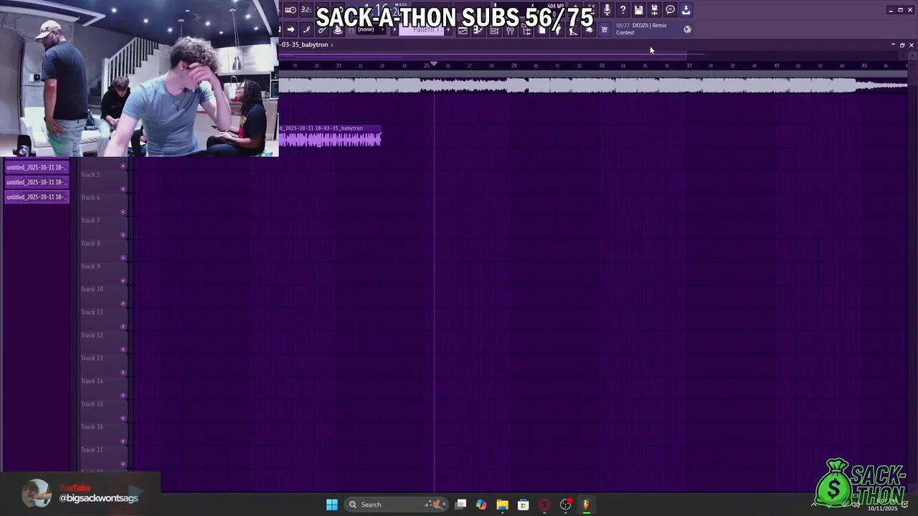Open Task View from taskbar
918x516 pixels.
(460, 505)
